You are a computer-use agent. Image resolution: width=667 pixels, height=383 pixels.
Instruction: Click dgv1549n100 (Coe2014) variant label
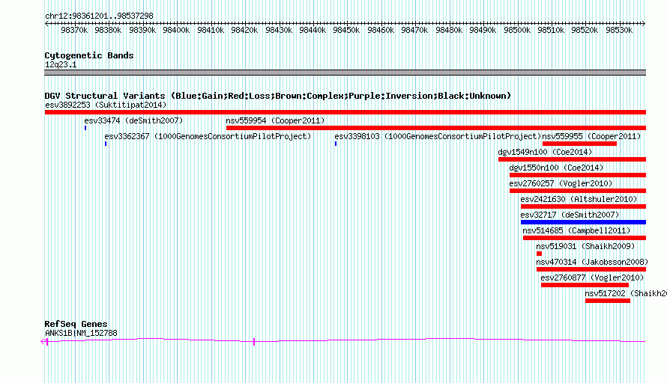[545, 152]
